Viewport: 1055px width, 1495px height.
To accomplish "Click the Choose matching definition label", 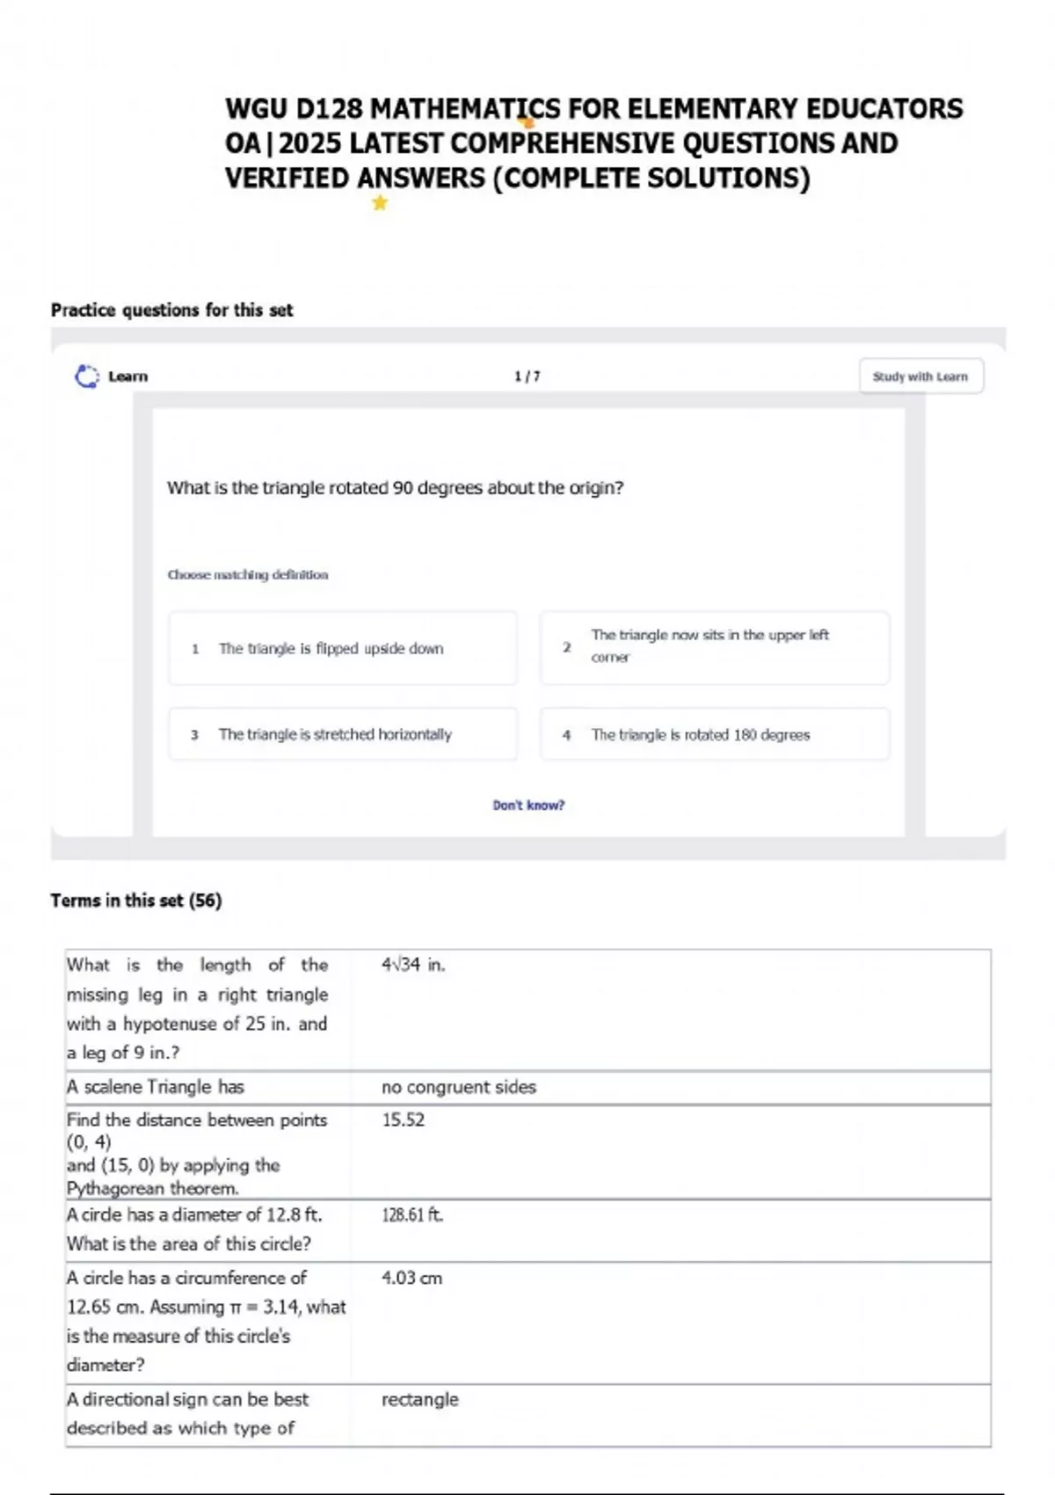I will (248, 574).
